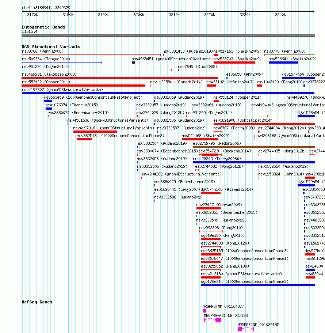
Task: Select nsv1122580 (Alsmadi2014) variant label
Action: (176, 82)
